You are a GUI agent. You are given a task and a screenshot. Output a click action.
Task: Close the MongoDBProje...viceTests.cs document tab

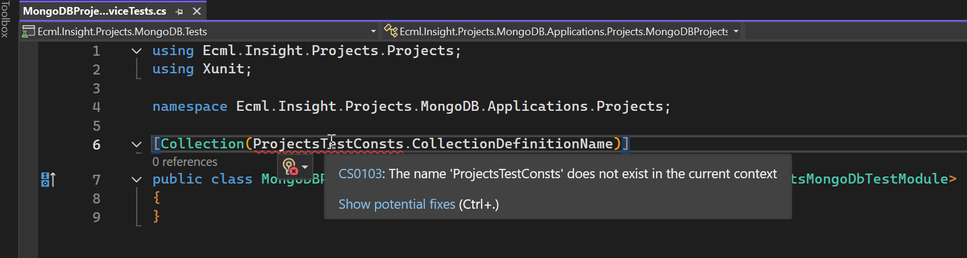pyautogui.click(x=197, y=11)
